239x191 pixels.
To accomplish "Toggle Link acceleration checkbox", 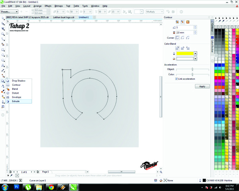I will tap(176, 79).
